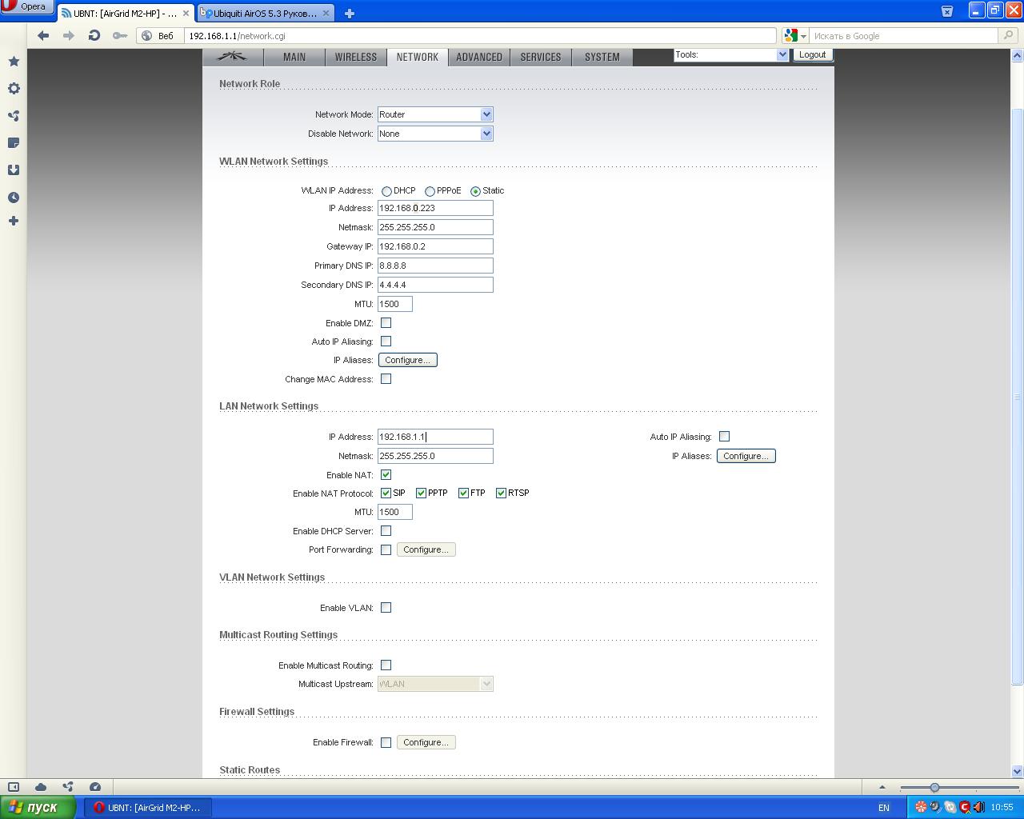Screen dimensions: 1024x819
Task: Toggle Opera Turbo icon in status bar
Action: coord(95,787)
